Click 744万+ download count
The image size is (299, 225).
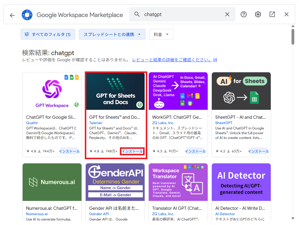pos(48,151)
